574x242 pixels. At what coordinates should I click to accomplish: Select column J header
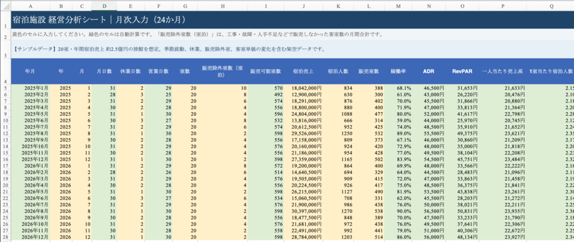303,6
